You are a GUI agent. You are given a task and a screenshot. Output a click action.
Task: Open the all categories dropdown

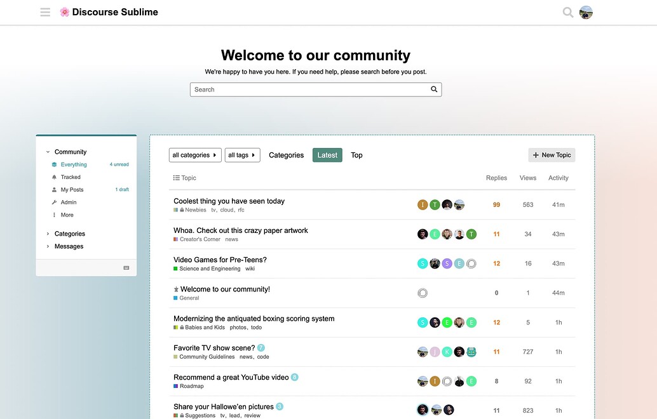pyautogui.click(x=194, y=155)
